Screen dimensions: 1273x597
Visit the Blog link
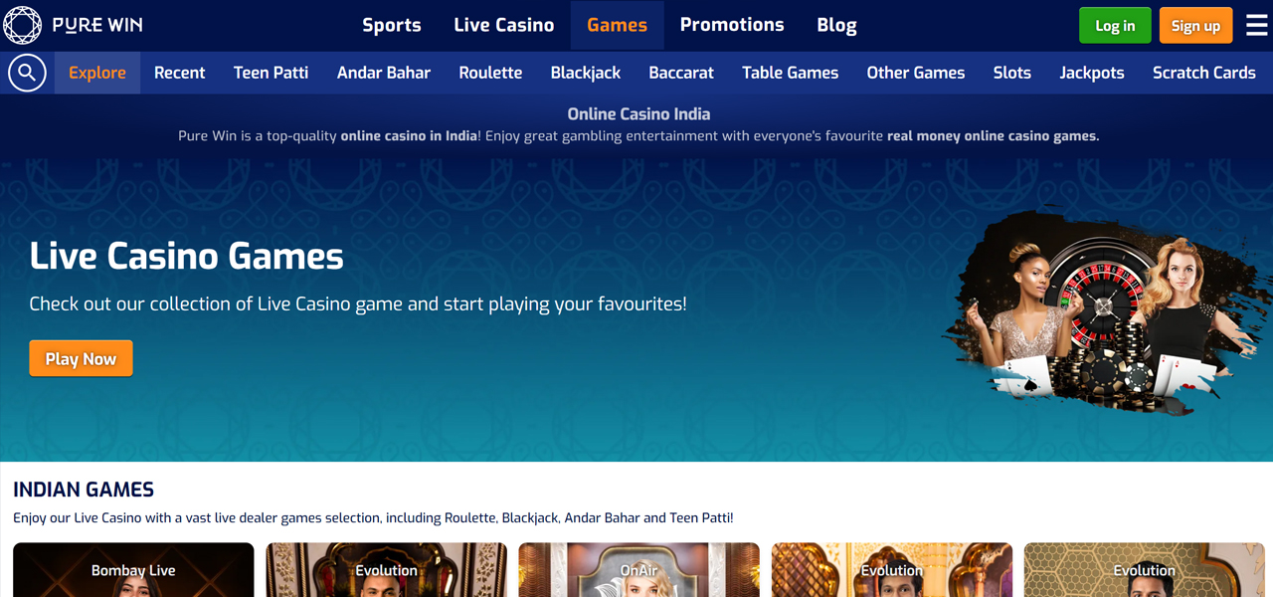pos(836,25)
